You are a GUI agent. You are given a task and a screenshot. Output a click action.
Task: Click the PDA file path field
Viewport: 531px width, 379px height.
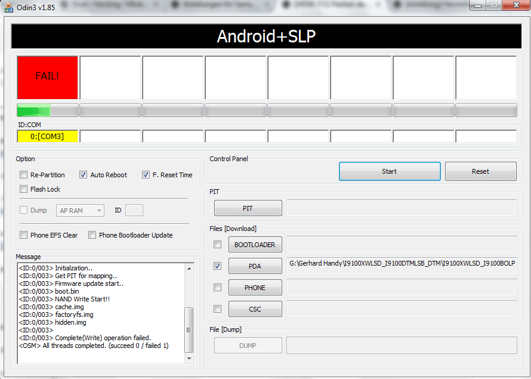[402, 266]
